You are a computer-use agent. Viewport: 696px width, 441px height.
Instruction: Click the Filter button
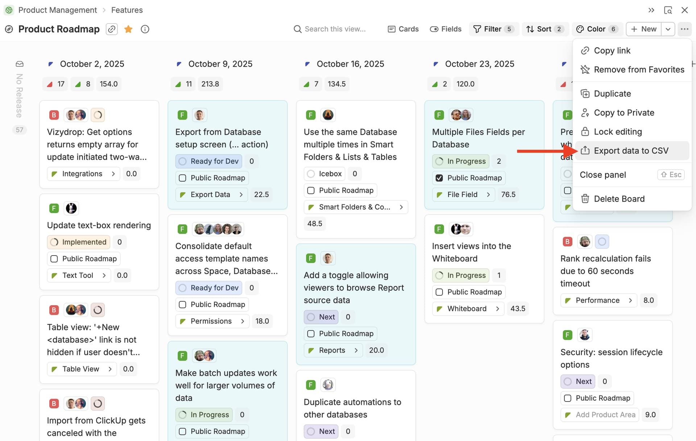pyautogui.click(x=493, y=29)
